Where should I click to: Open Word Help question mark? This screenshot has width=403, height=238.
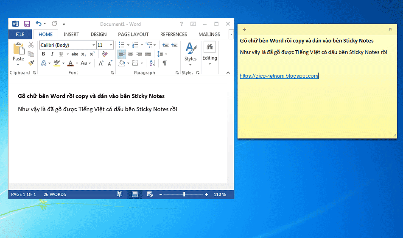182,24
